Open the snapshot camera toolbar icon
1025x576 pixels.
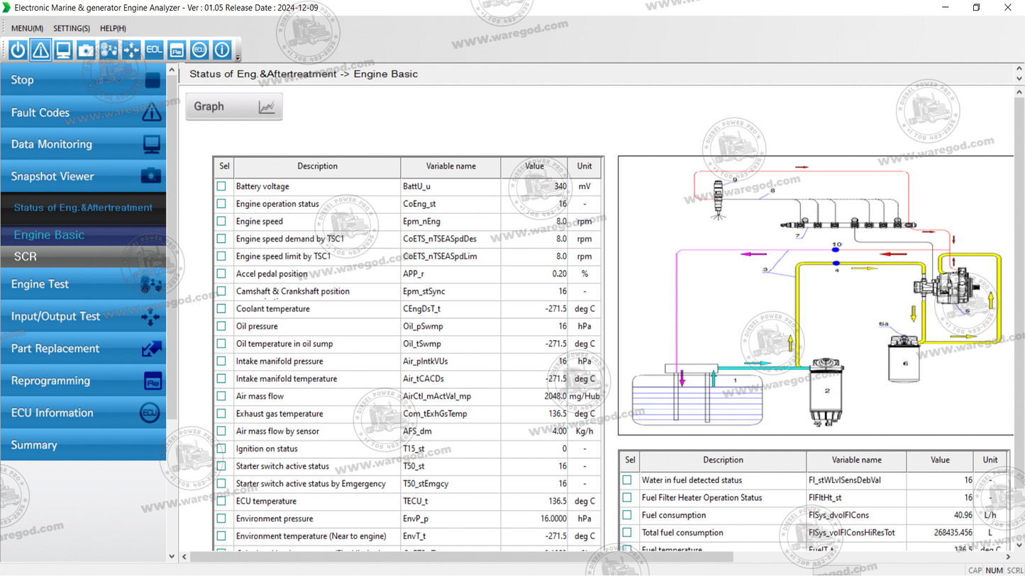coord(86,50)
